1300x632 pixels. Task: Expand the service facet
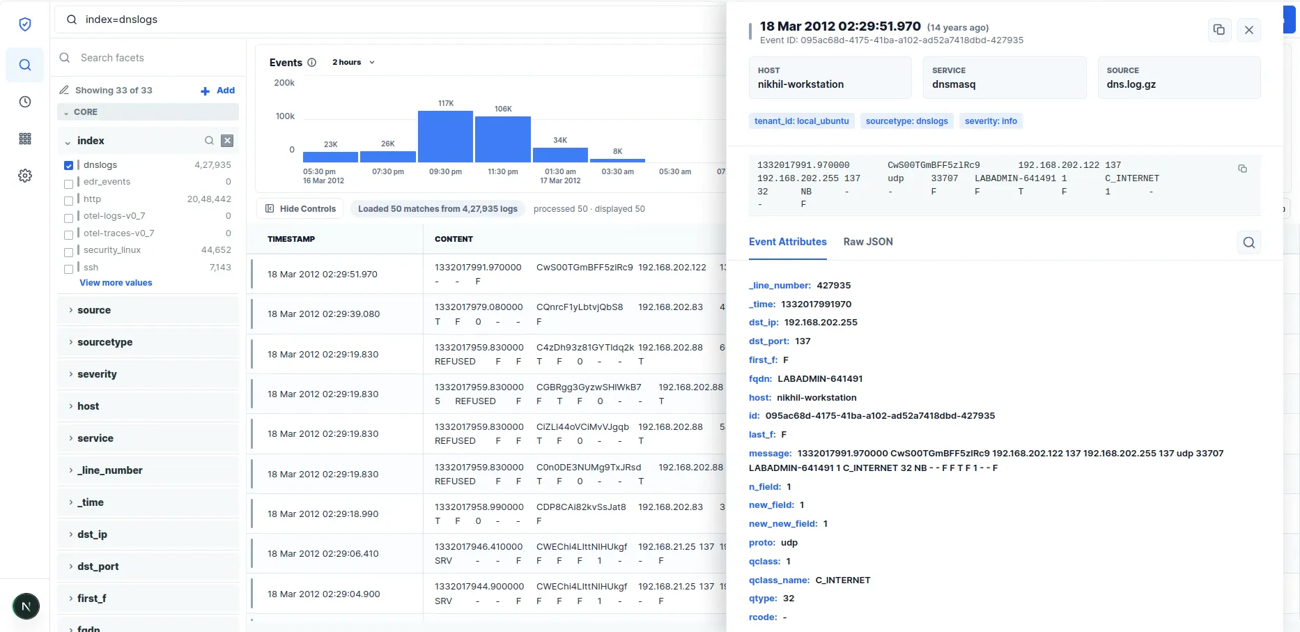click(148, 438)
